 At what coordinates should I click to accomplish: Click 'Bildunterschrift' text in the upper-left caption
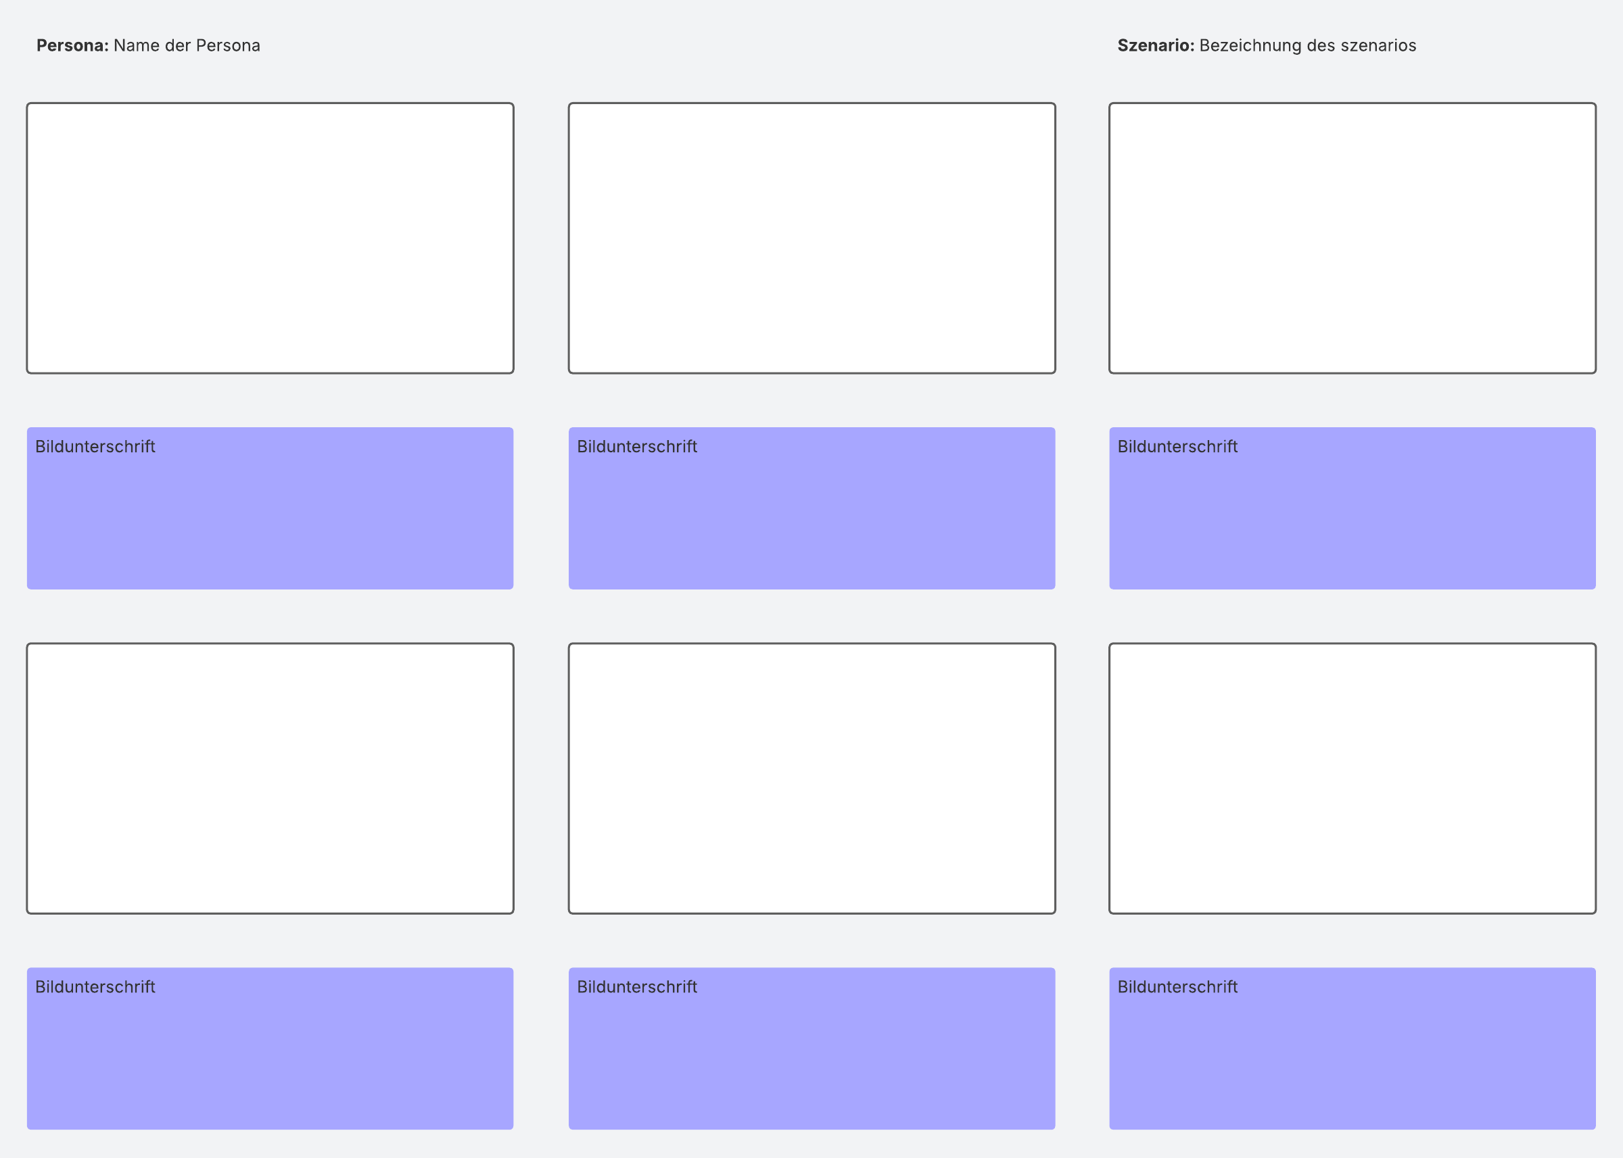point(95,447)
